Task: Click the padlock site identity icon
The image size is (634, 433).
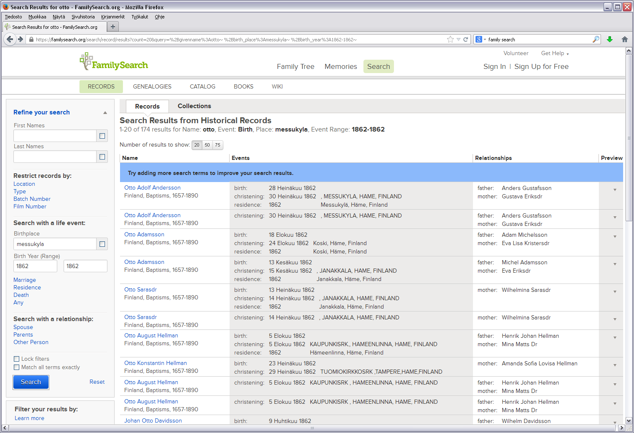Action: 31,40
